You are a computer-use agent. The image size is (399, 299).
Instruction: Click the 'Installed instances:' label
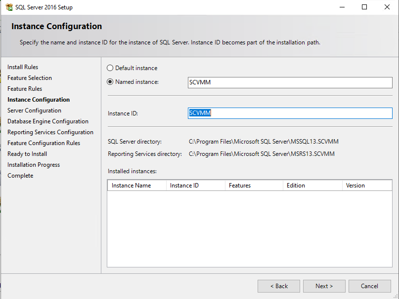point(132,171)
